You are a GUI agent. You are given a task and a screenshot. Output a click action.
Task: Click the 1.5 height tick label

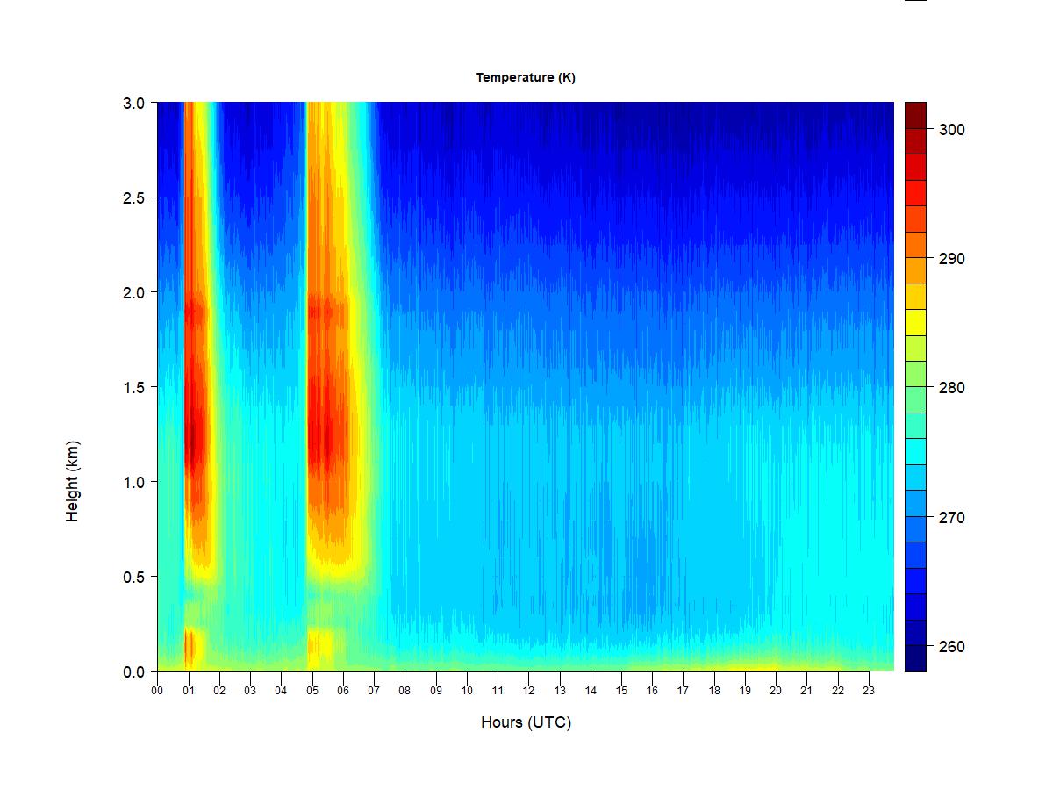click(133, 387)
